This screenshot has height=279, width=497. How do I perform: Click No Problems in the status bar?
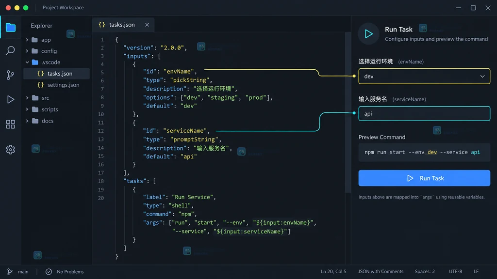[x=70, y=272]
